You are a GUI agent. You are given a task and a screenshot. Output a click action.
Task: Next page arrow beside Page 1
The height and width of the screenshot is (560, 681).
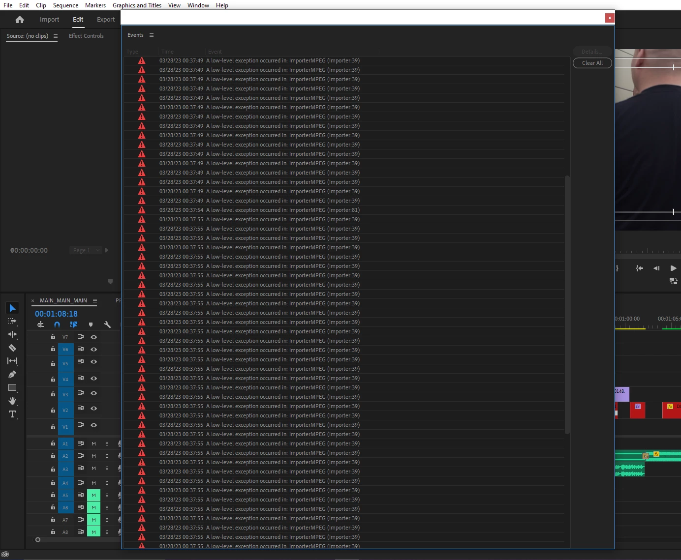click(x=106, y=250)
